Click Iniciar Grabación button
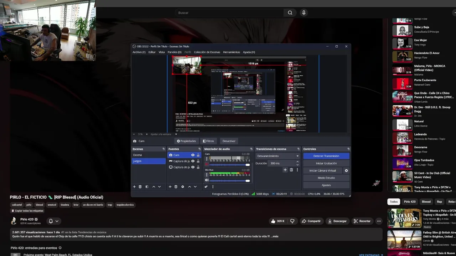Screen dimensions: 456x256 pyautogui.click(x=326, y=163)
